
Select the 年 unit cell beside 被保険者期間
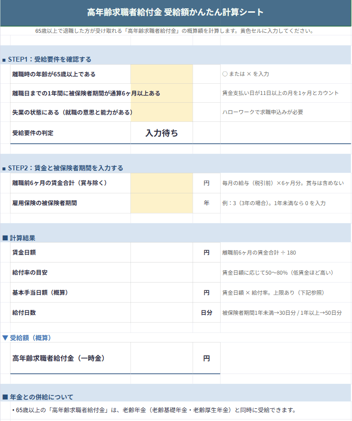[x=206, y=203]
